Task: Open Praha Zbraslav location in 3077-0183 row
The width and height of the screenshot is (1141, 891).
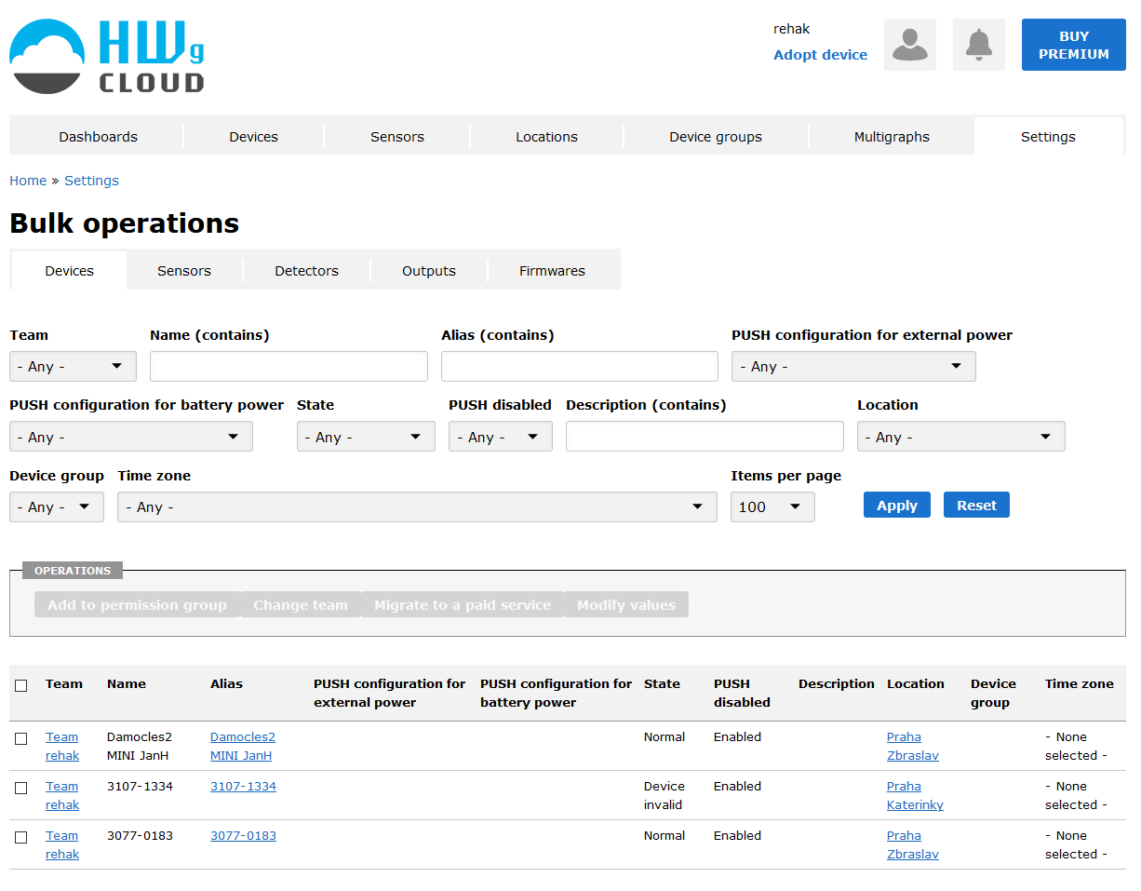Action: point(913,845)
